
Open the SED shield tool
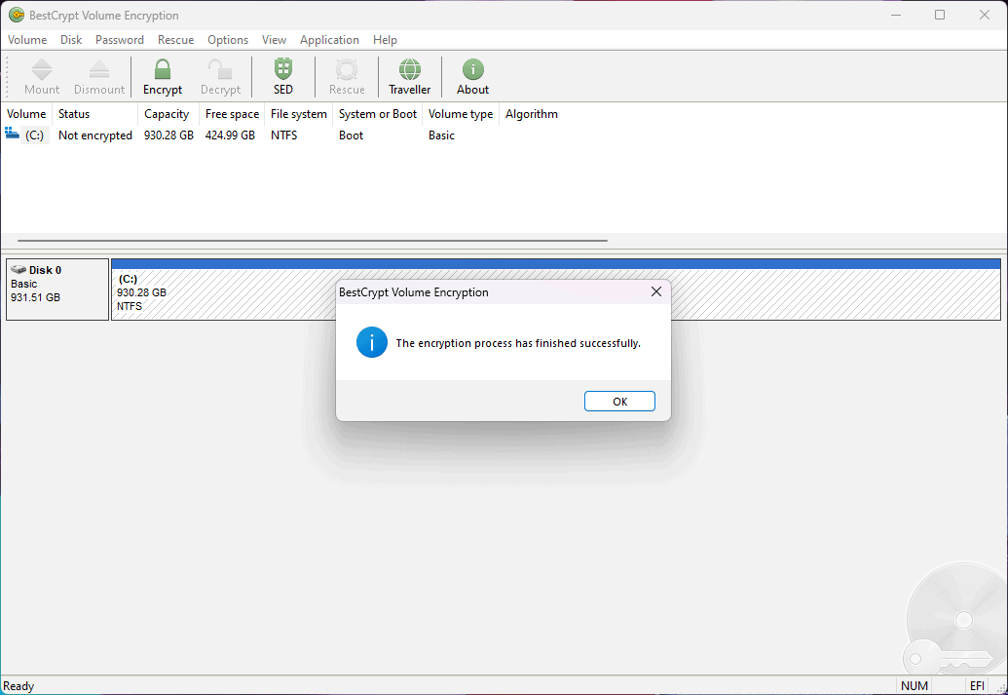click(282, 69)
